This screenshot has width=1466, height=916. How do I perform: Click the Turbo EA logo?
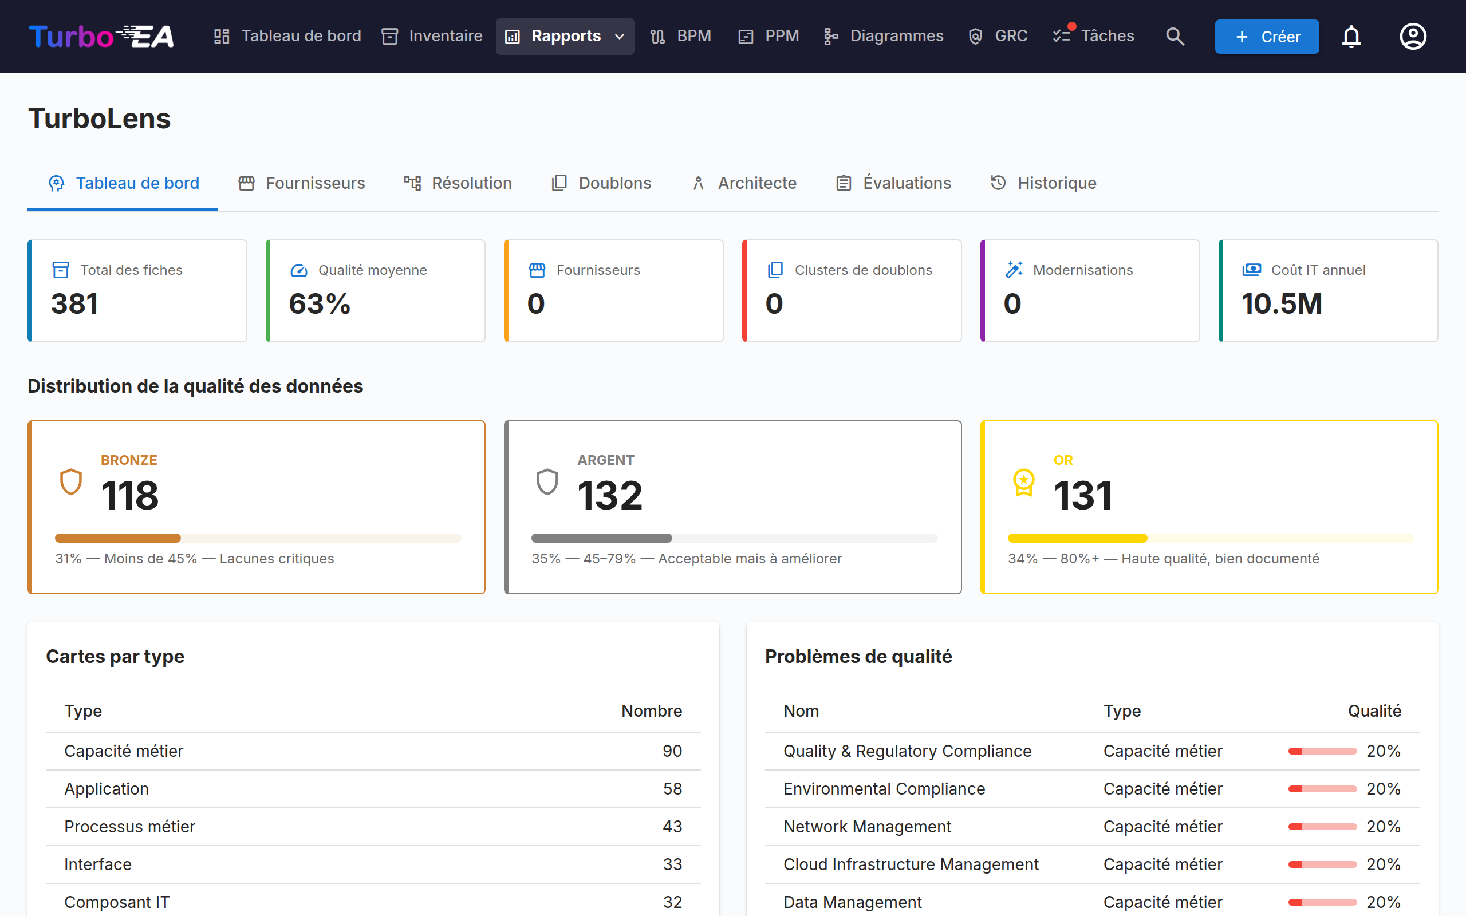point(101,36)
